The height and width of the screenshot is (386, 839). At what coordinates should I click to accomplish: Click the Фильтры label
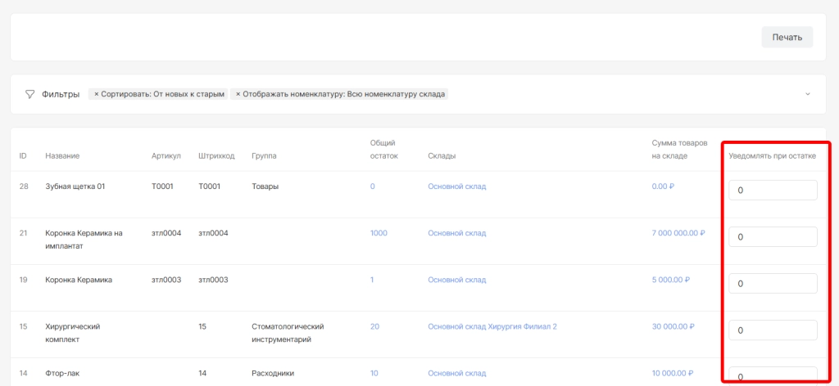[x=61, y=94]
